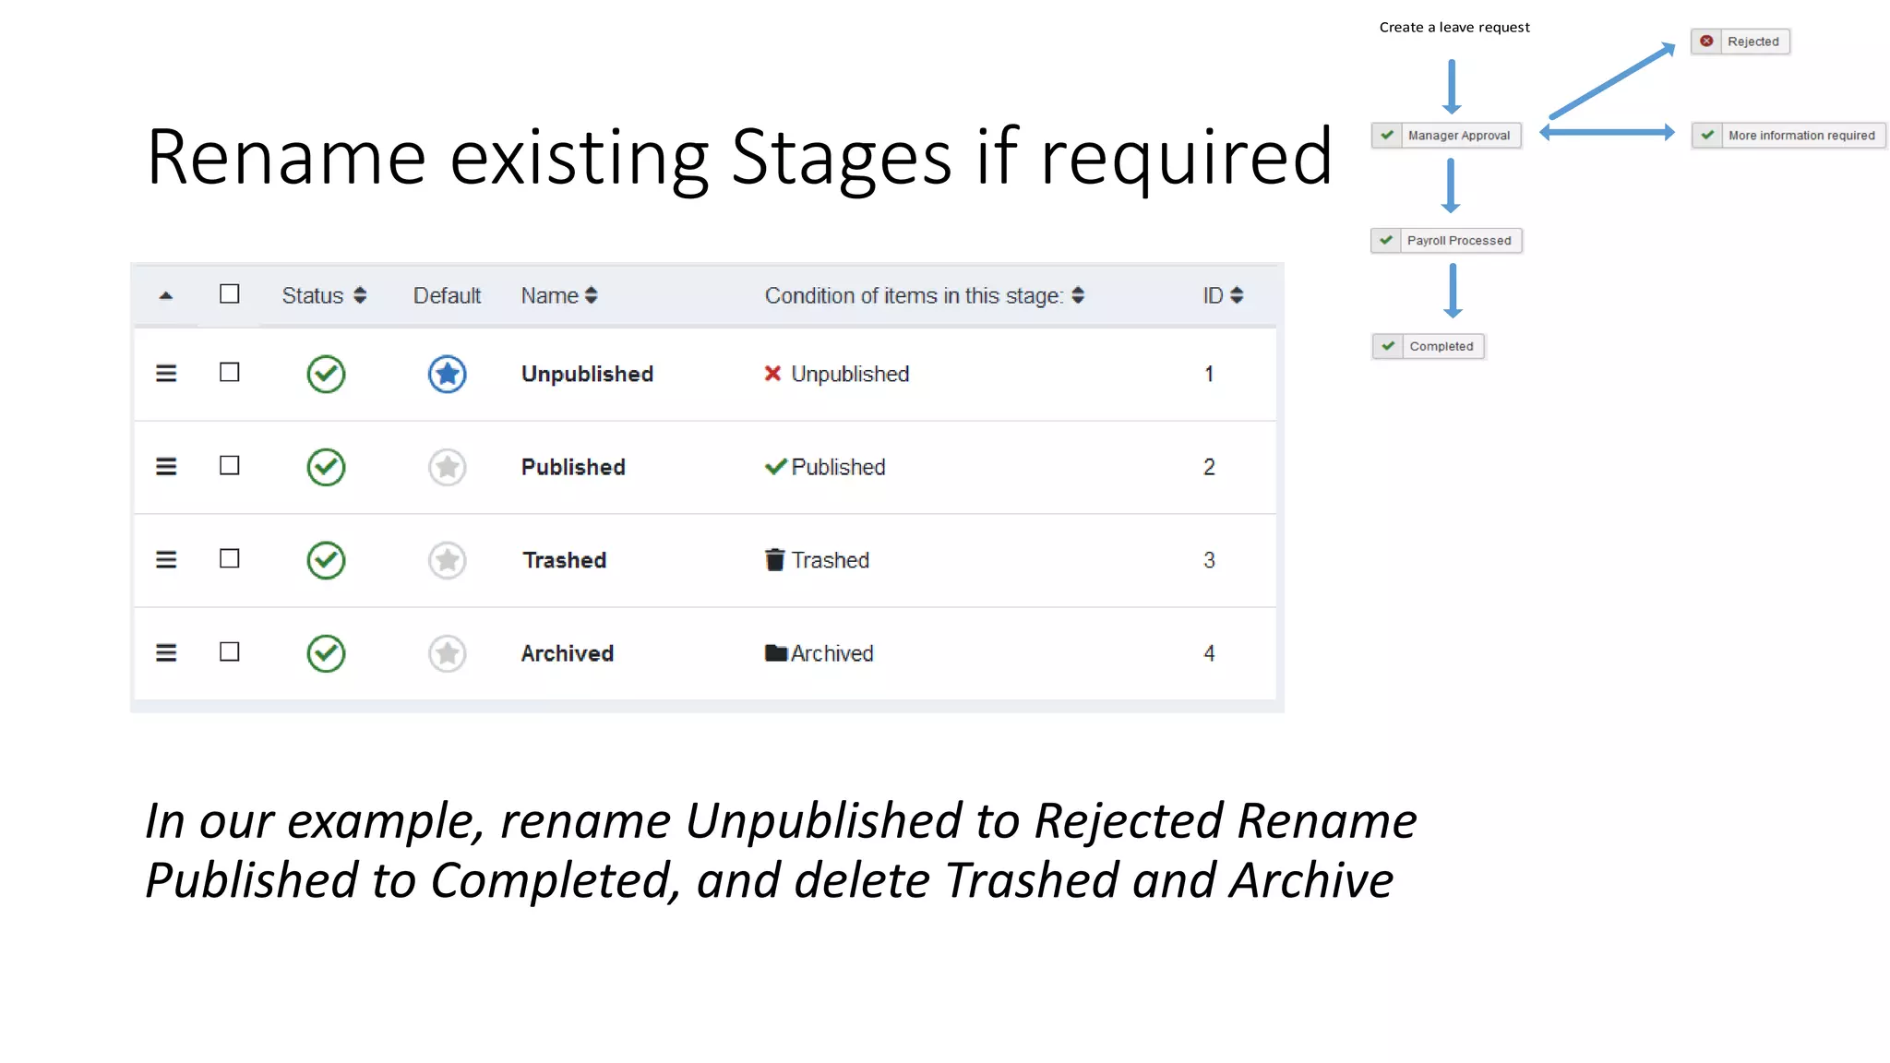
Task: Sort by Condition of items in this stage
Action: coord(925,295)
